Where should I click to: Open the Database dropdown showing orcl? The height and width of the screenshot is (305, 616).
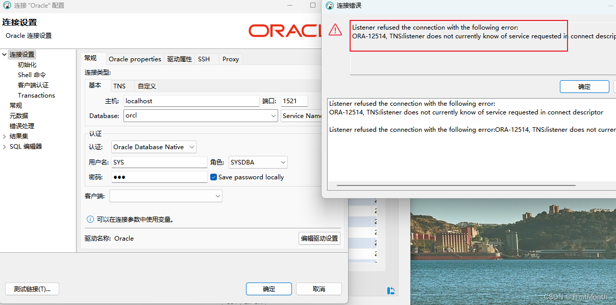[274, 115]
